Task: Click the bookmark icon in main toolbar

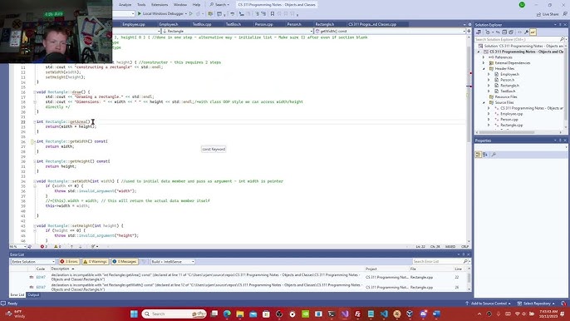Action: click(273, 14)
